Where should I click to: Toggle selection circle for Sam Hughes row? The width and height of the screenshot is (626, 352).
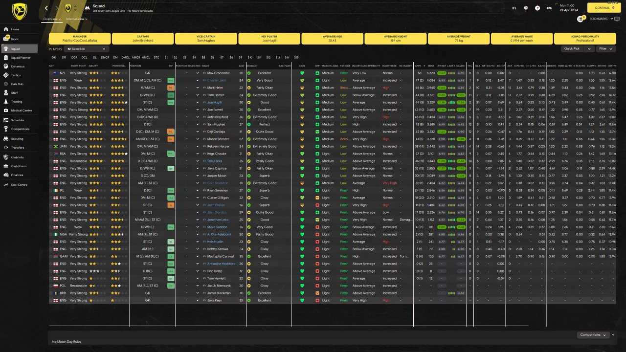pyautogui.click(x=51, y=124)
